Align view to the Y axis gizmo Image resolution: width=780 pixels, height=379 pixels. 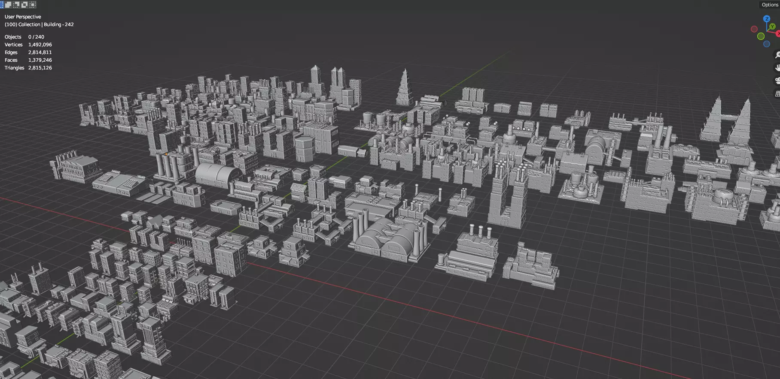pos(772,27)
